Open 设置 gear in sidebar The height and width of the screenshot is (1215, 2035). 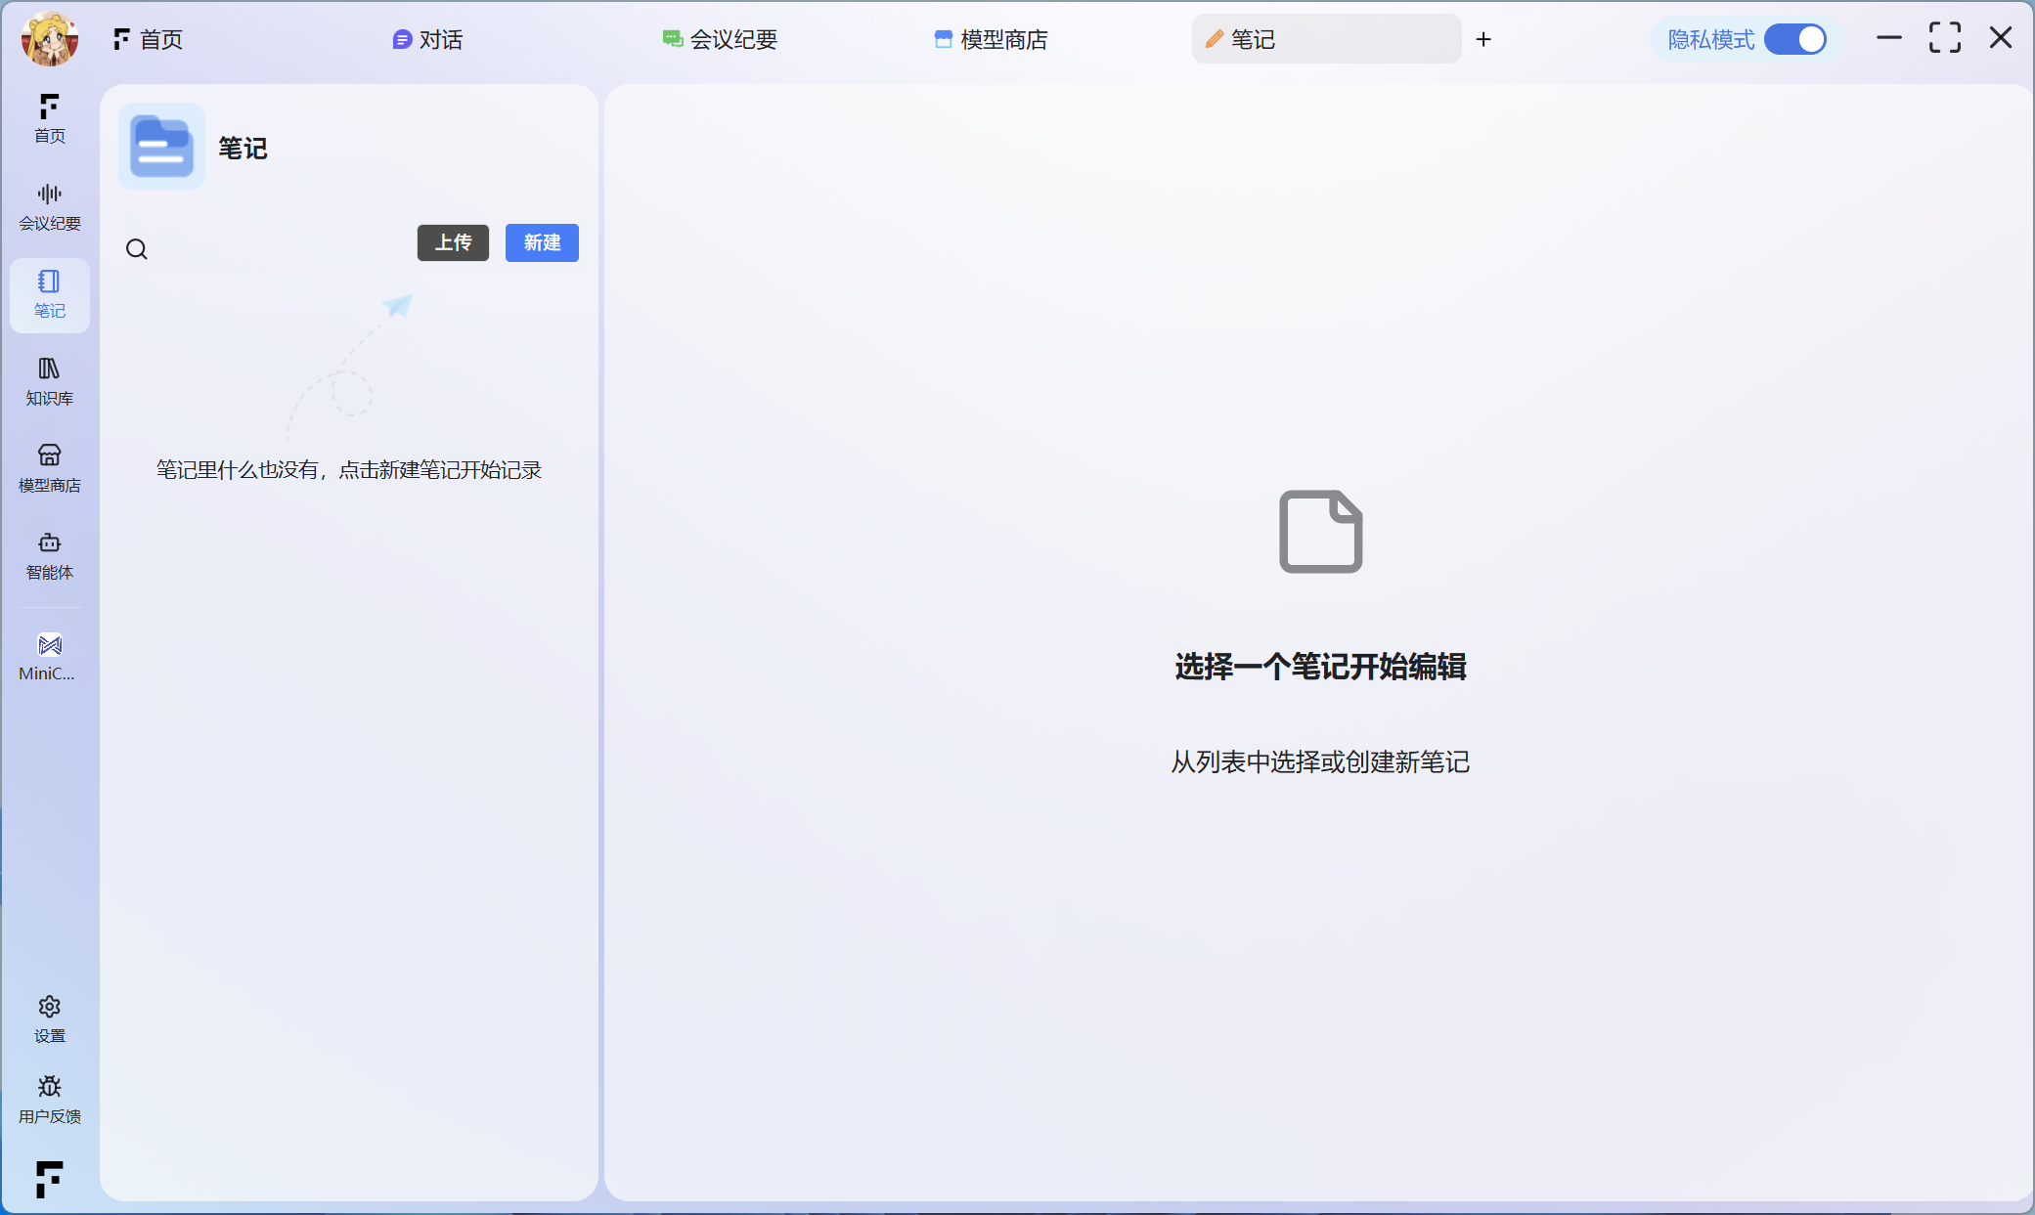tap(49, 1019)
